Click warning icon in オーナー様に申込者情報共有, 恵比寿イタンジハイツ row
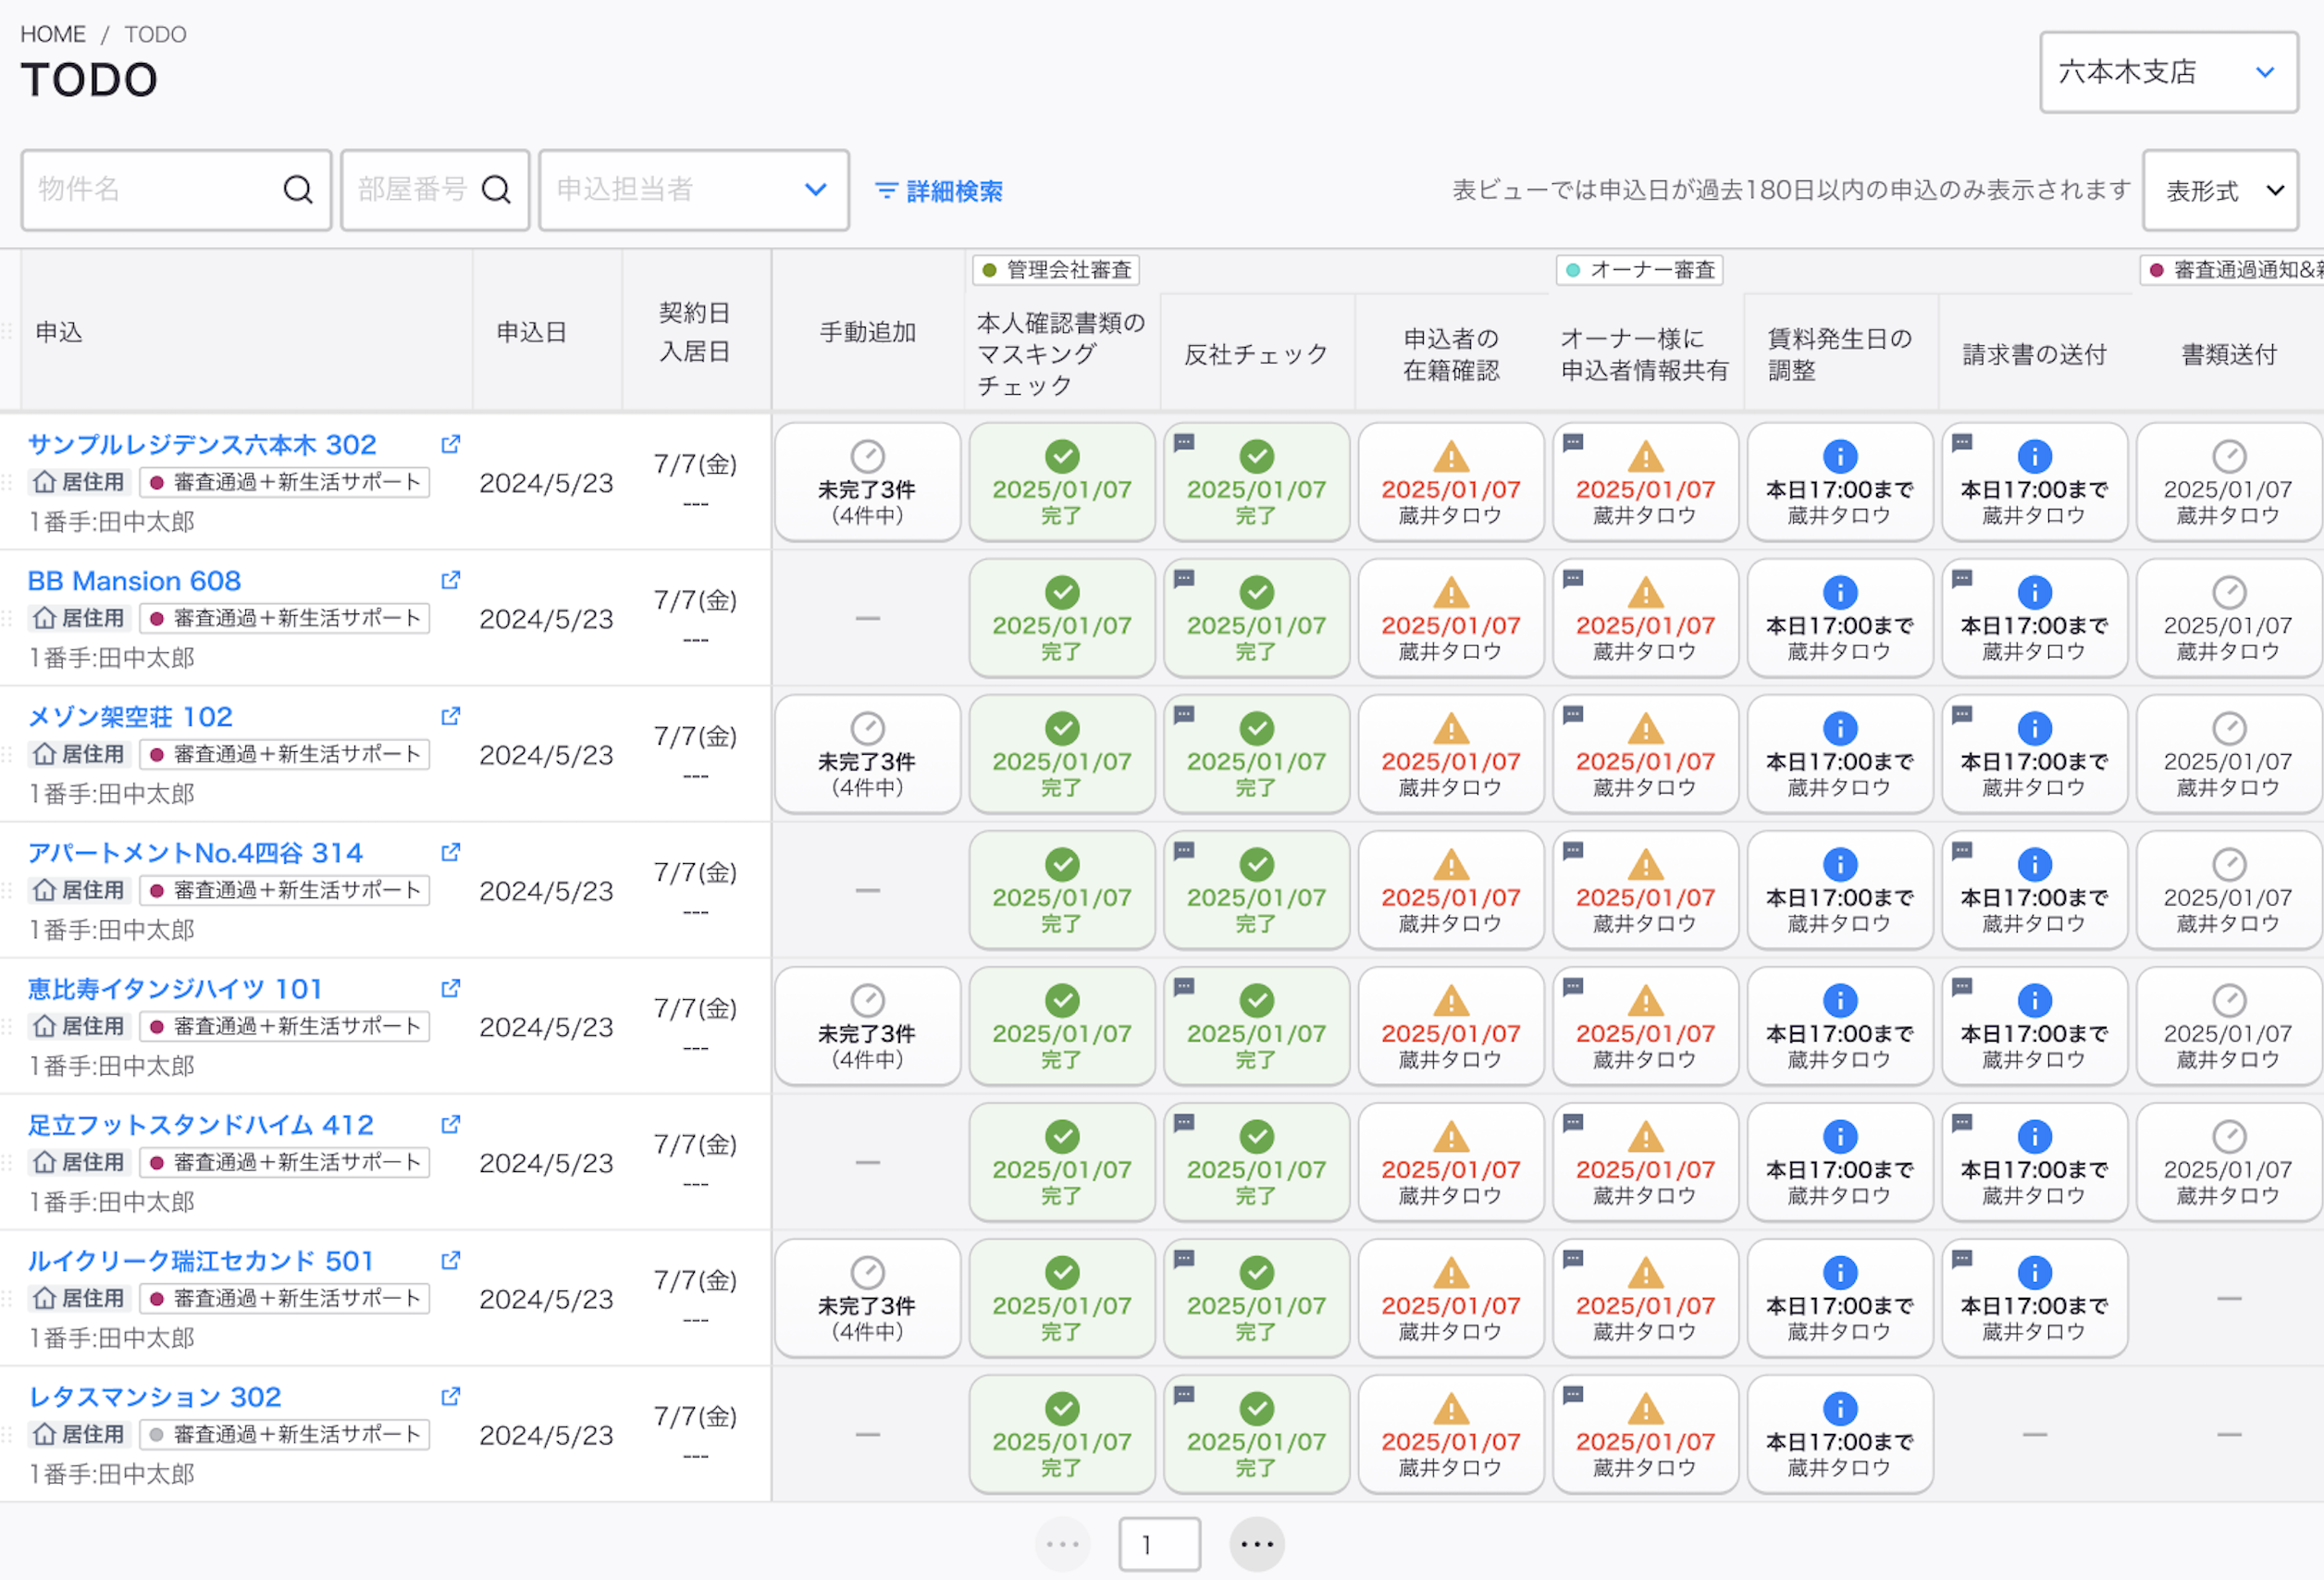 coord(1646,1001)
